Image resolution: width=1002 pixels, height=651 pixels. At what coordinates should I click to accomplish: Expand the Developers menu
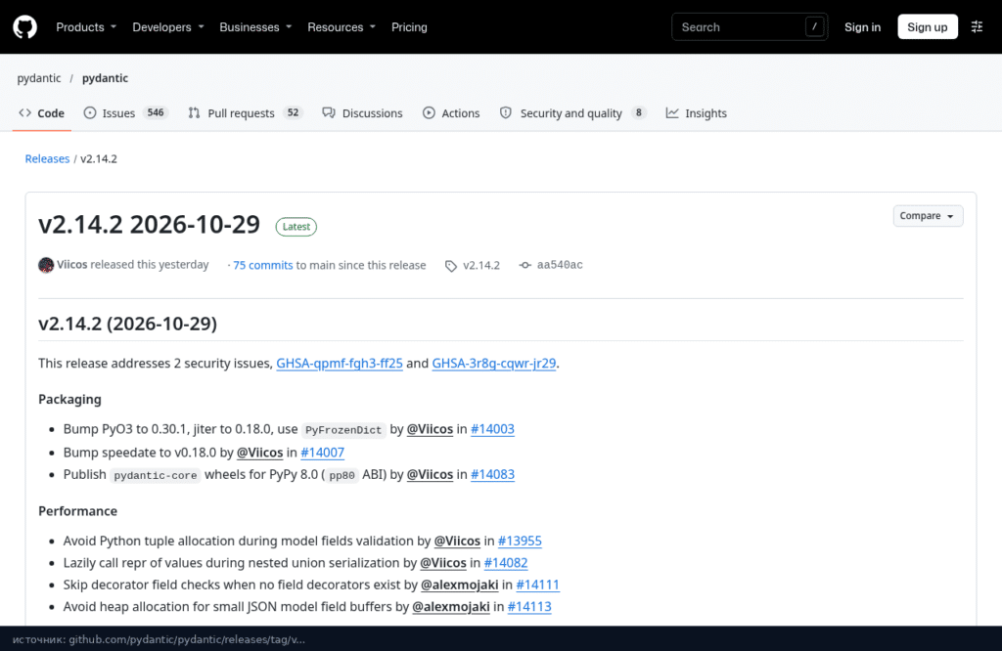[x=168, y=26]
